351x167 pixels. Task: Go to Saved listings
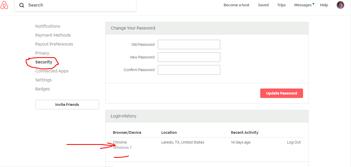click(x=263, y=5)
